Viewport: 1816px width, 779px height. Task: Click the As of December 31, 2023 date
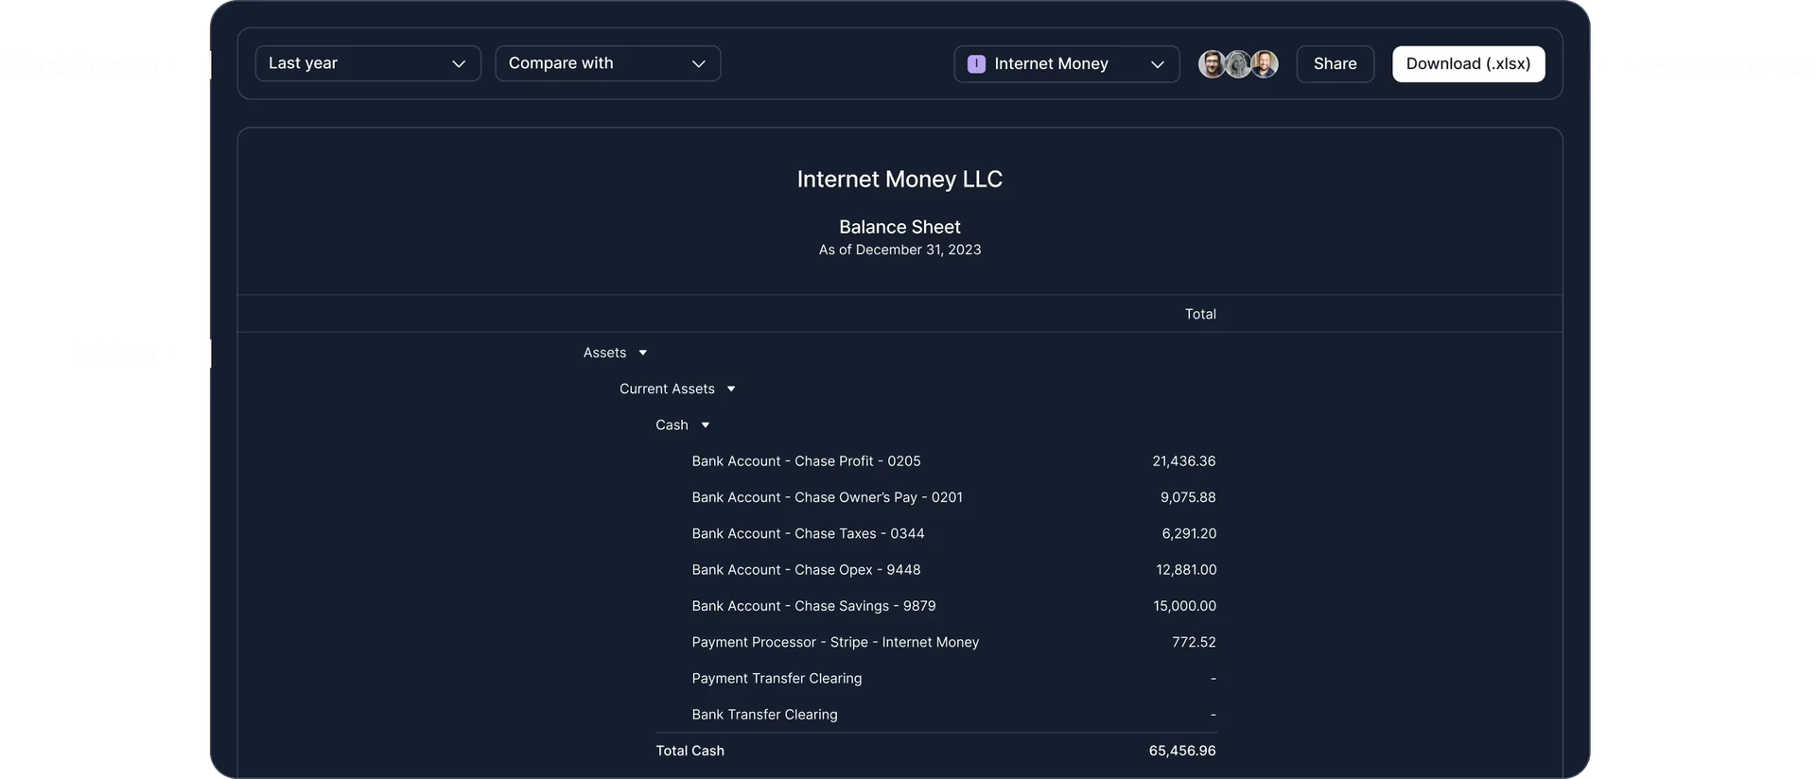899,250
